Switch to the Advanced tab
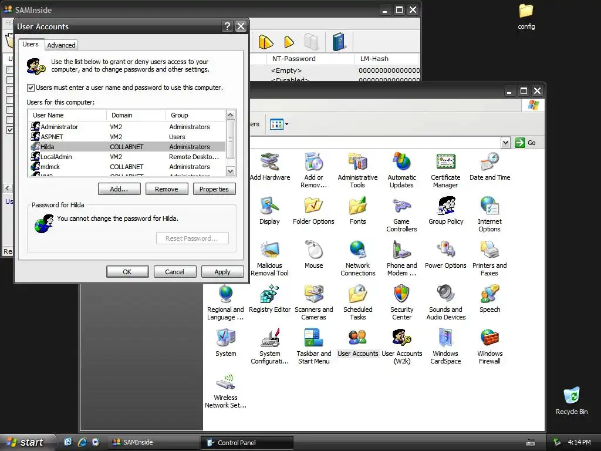 pyautogui.click(x=61, y=45)
